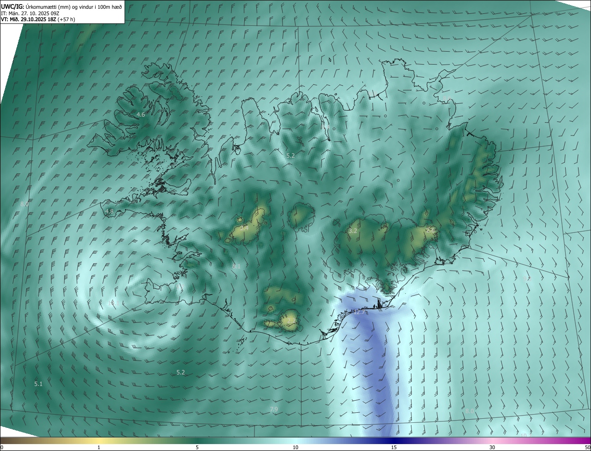Click the 5.2 value over northern Iceland
The image size is (591, 451).
[x=290, y=156]
